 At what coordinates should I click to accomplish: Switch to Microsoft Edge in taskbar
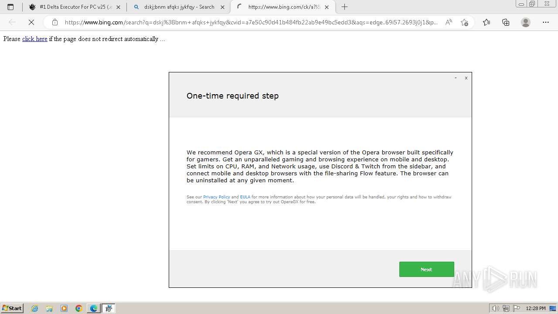(93, 308)
